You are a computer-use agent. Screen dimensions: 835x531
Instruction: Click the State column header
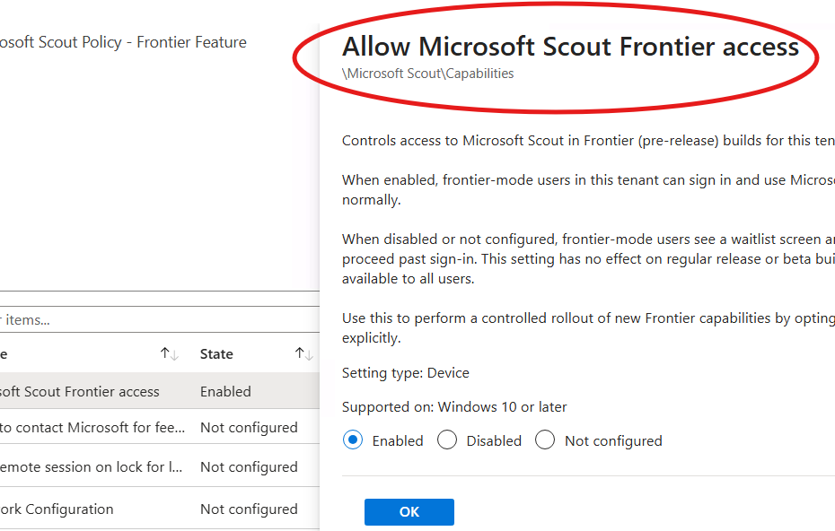pos(216,353)
